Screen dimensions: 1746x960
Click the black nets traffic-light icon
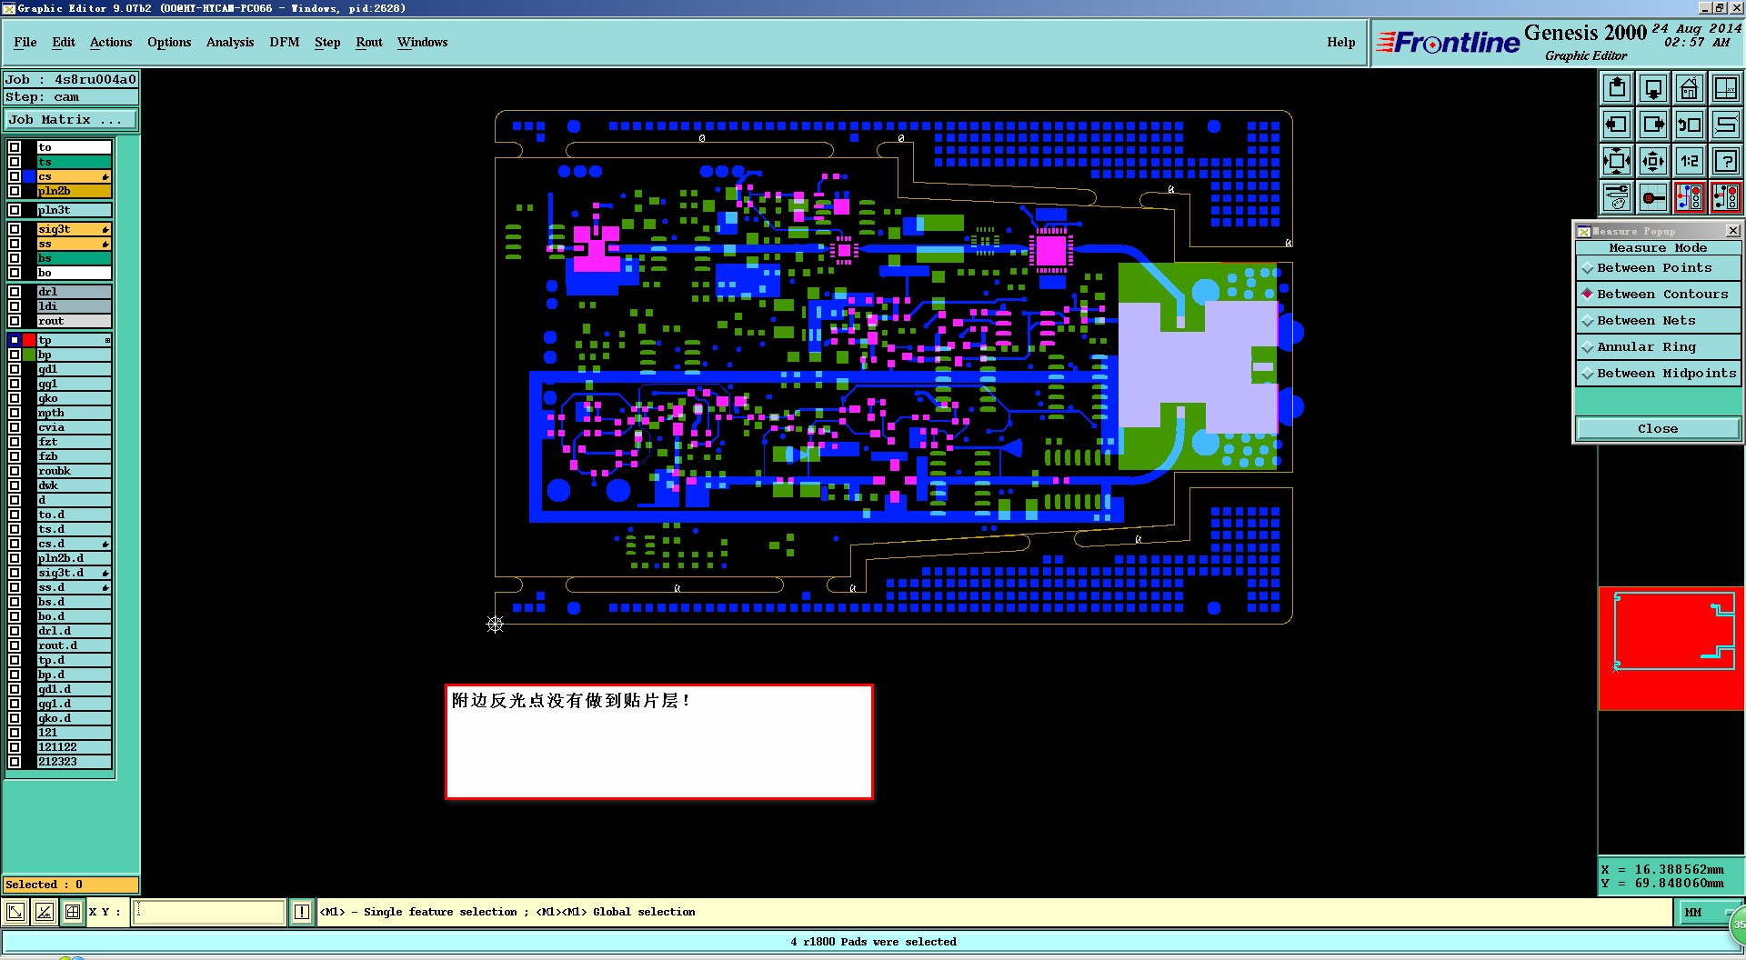(1726, 197)
